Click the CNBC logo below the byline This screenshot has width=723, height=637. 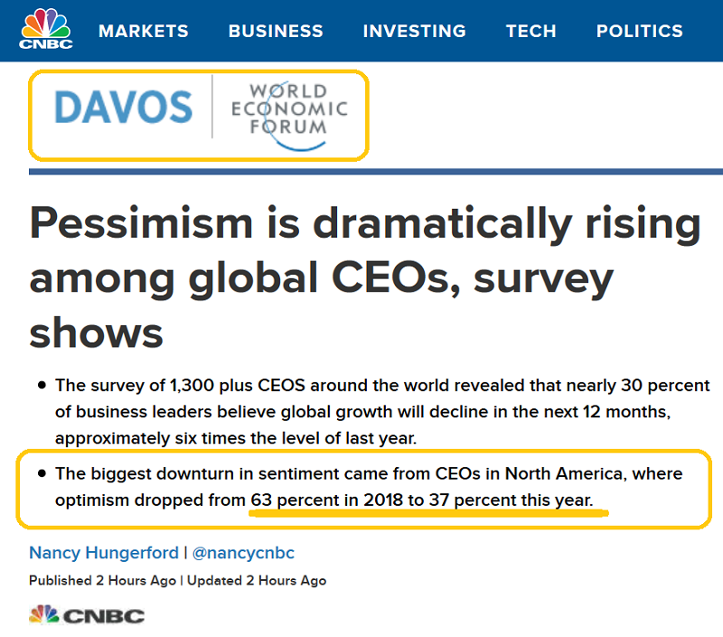coord(87,615)
